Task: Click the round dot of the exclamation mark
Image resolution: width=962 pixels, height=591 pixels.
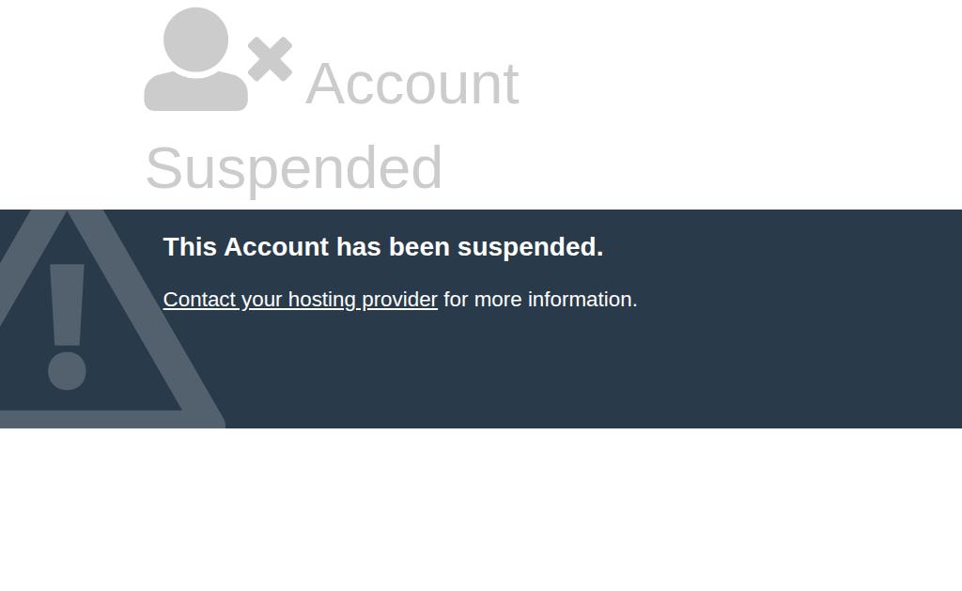Action: [x=67, y=371]
